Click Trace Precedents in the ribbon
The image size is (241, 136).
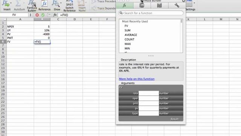(x=104, y=2)
